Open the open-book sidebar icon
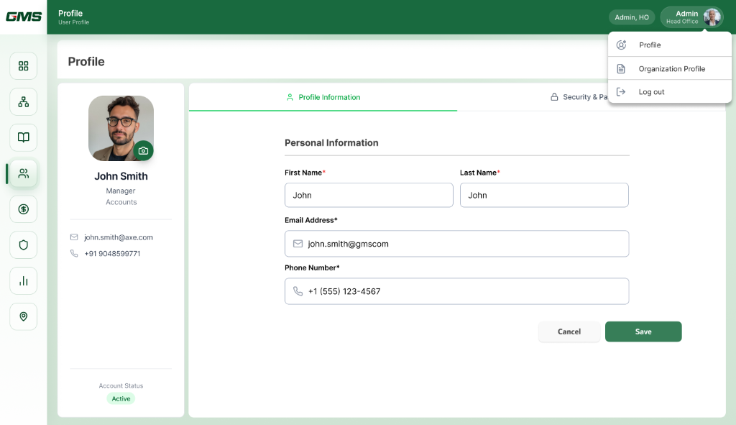 [x=24, y=137]
